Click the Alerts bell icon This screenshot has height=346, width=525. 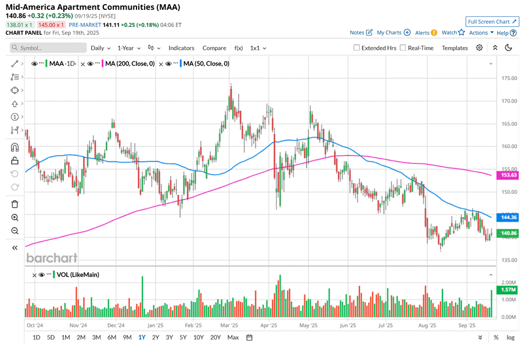434,33
